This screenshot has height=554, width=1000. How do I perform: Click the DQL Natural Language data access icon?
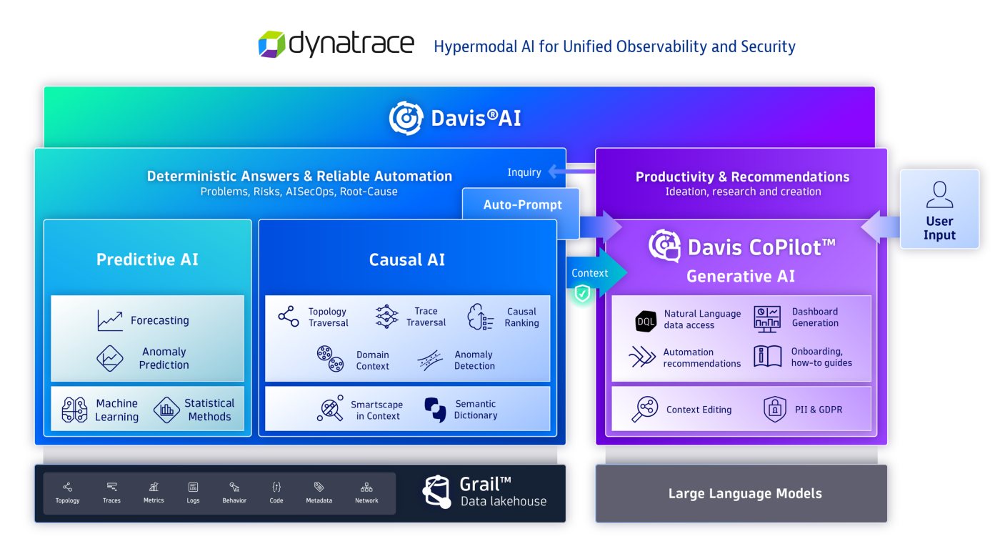(645, 320)
